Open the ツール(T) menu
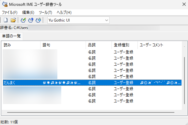This screenshot has width=188, height=125. coord(45,12)
